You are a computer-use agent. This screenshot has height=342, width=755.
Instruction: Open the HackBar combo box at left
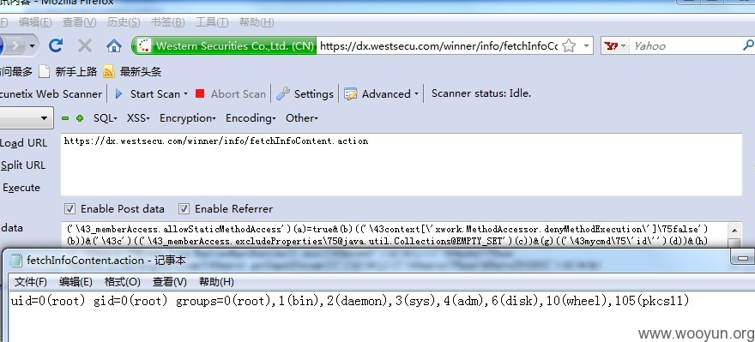[x=26, y=117]
